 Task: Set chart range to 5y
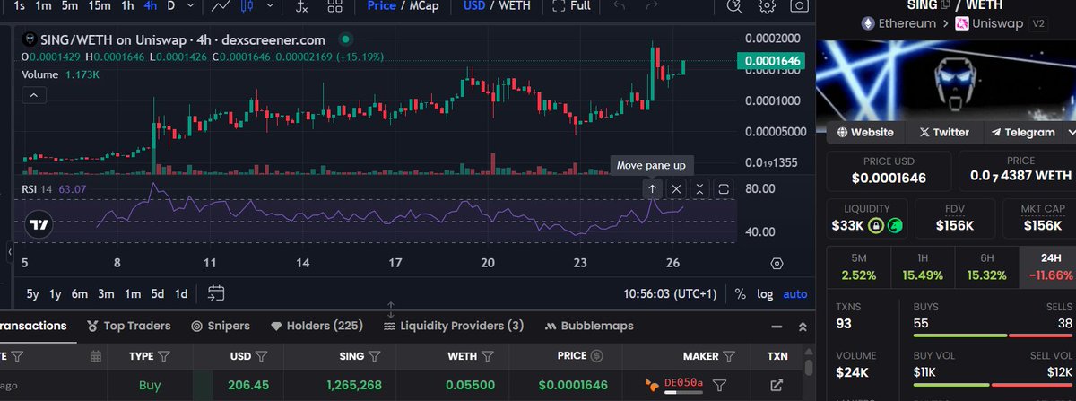[x=32, y=293]
